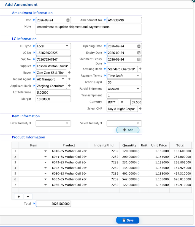Viewport: 195px width, 227px height.
Task: Add a new Buyer with the plus icon
Action: [x=69, y=72]
